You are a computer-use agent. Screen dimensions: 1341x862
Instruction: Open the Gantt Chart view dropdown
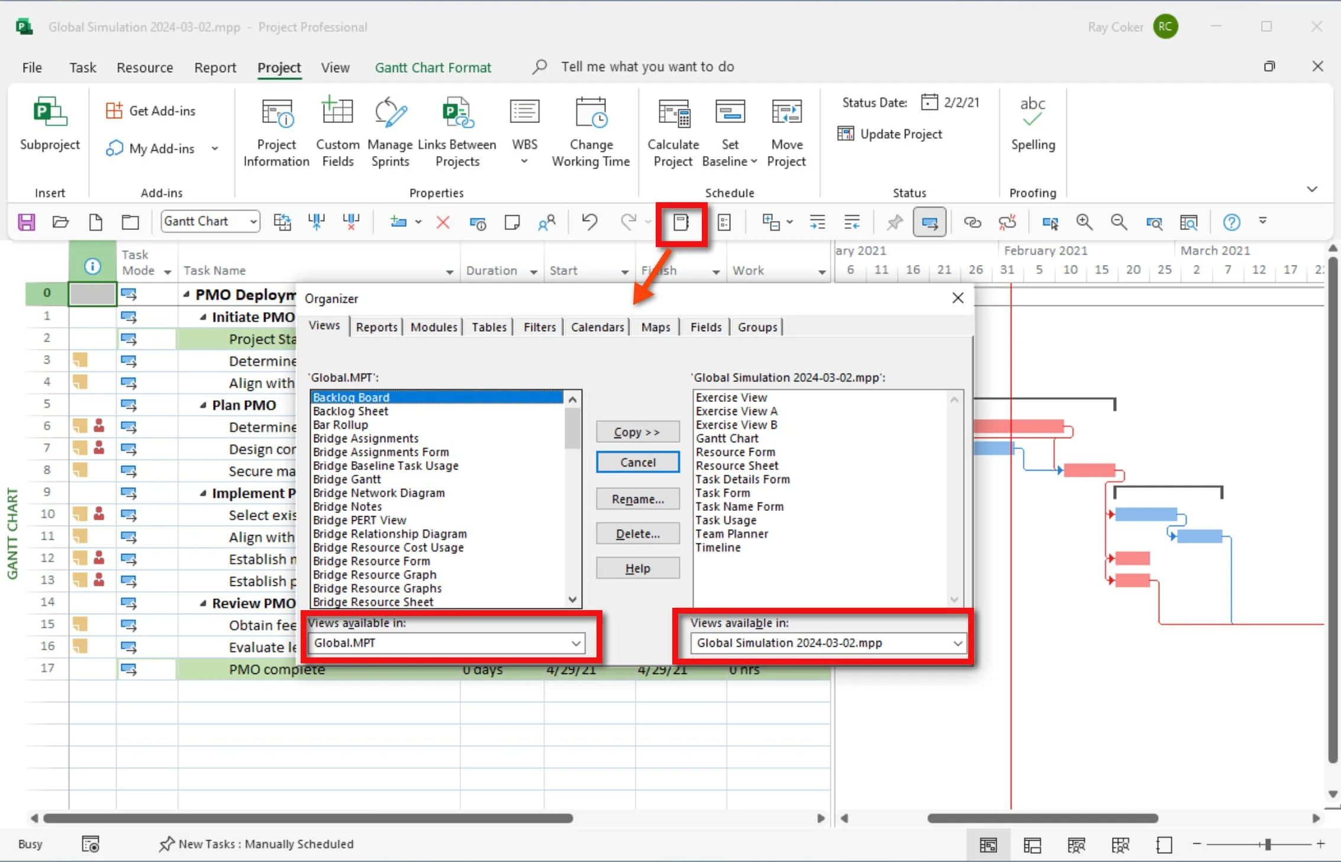(x=253, y=222)
